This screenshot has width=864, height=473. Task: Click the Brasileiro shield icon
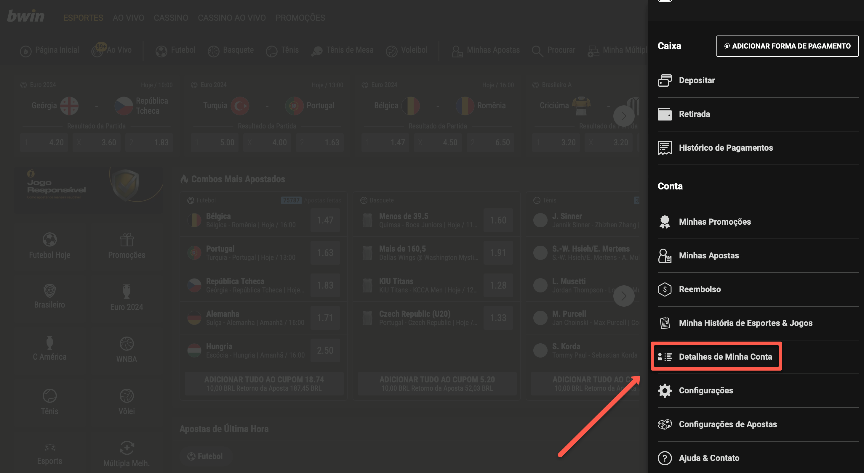(x=50, y=290)
